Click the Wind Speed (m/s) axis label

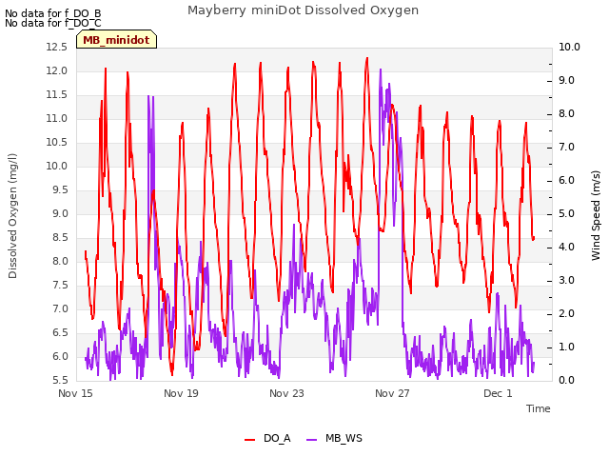(596, 215)
